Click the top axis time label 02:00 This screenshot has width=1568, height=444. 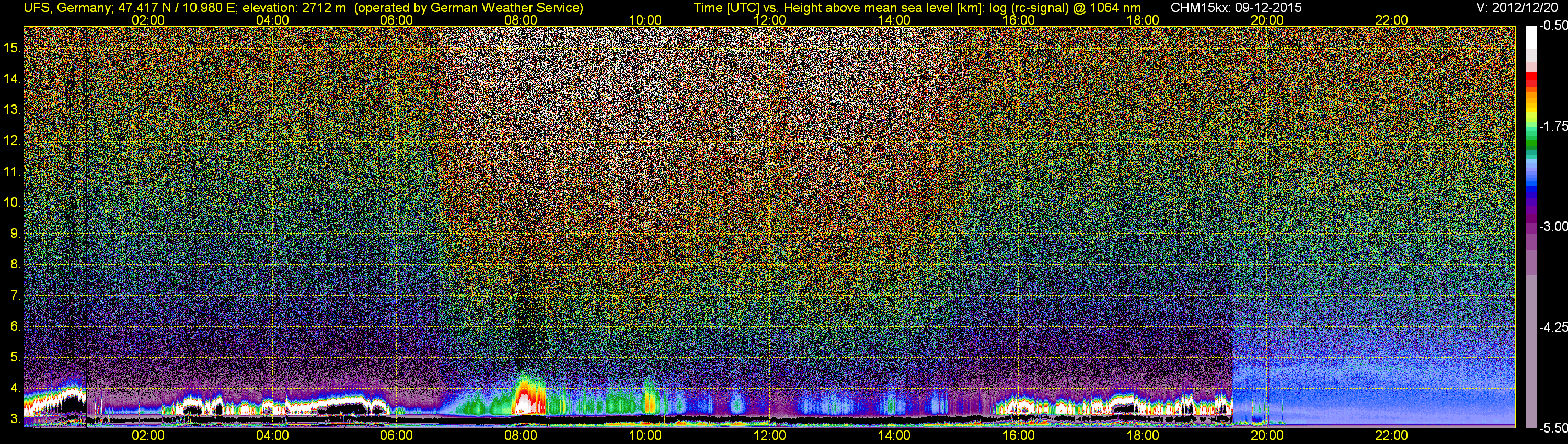coord(148,19)
